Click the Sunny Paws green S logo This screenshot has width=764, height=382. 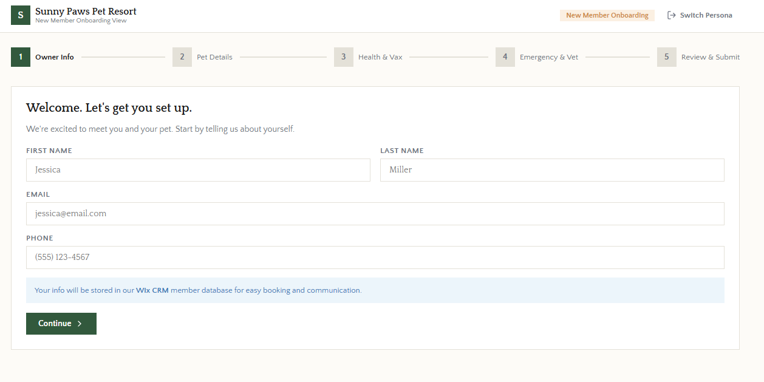(21, 15)
